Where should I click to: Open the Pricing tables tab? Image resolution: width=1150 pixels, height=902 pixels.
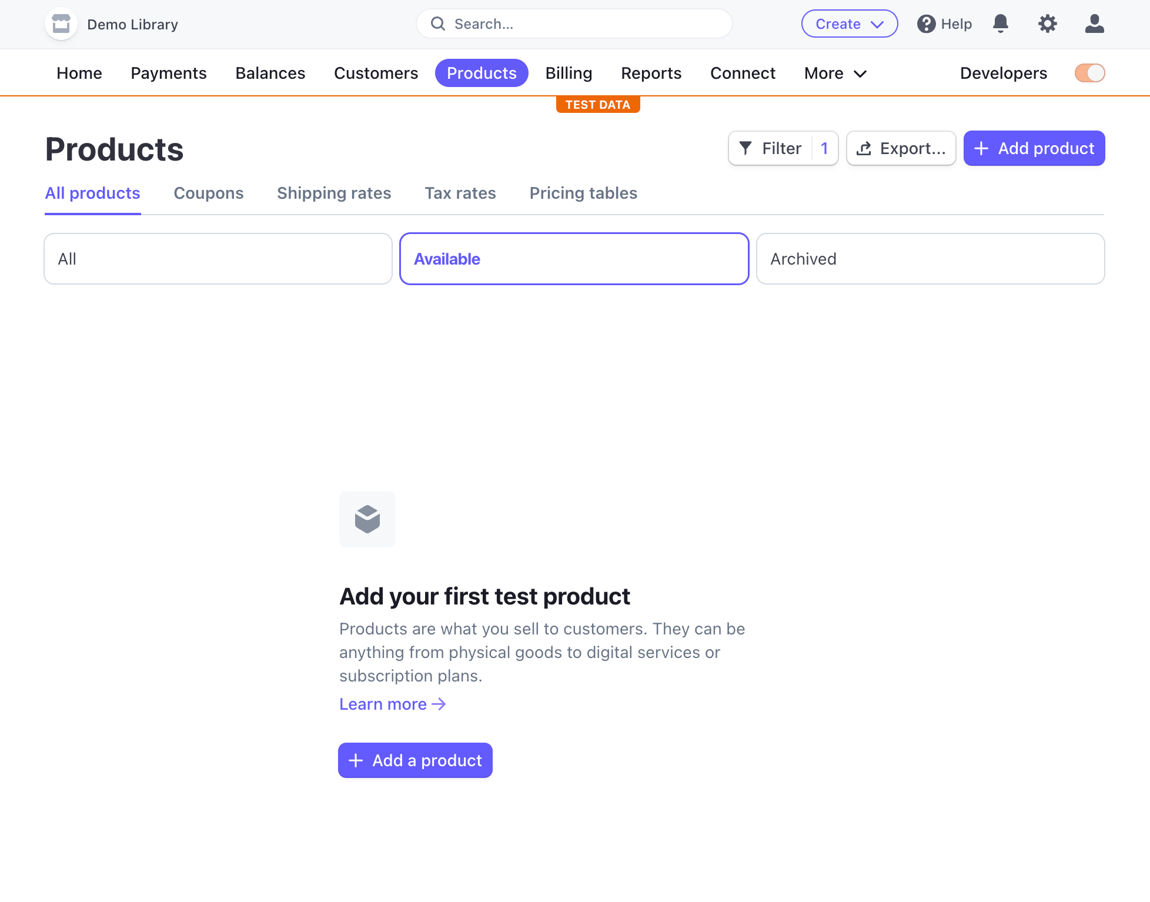pos(583,193)
